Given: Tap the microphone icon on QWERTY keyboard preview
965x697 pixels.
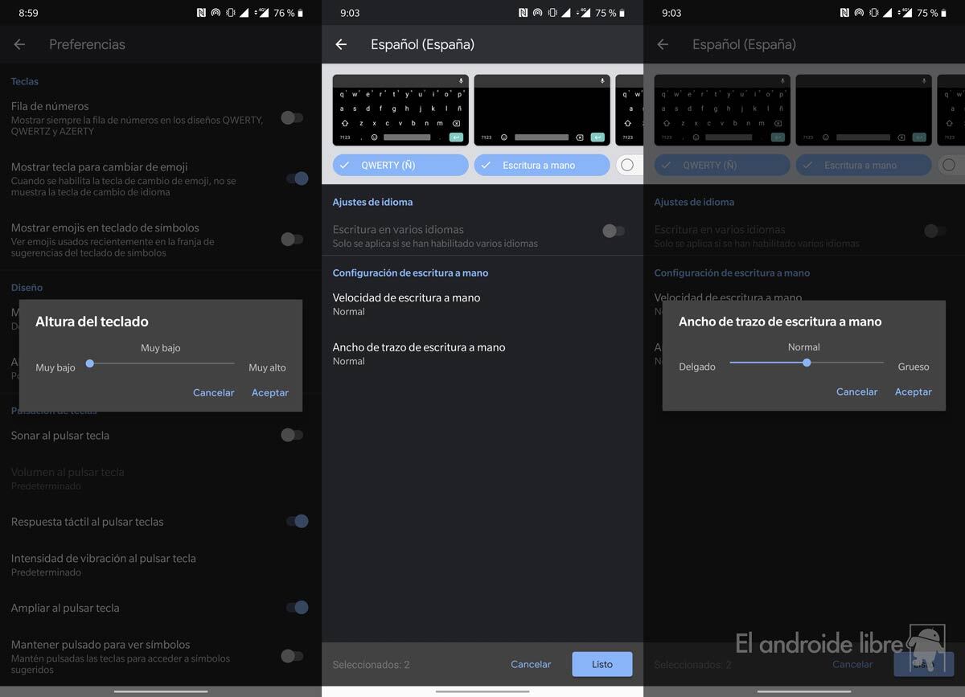Looking at the screenshot, I should pyautogui.click(x=461, y=81).
